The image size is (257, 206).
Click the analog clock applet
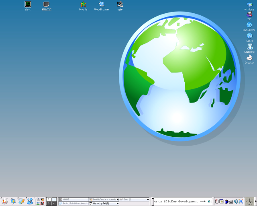pyautogui.click(x=250, y=202)
